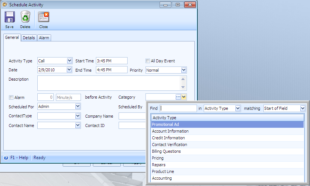Toggle the Alarm checkbox

pos(11,97)
